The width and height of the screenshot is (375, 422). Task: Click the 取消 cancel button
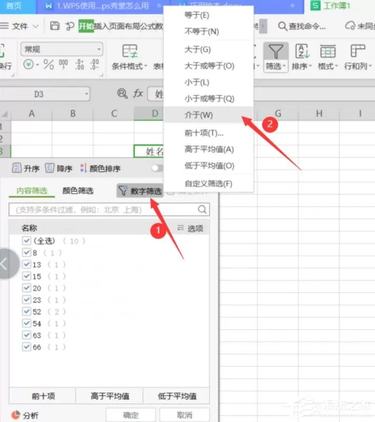pyautogui.click(x=185, y=415)
